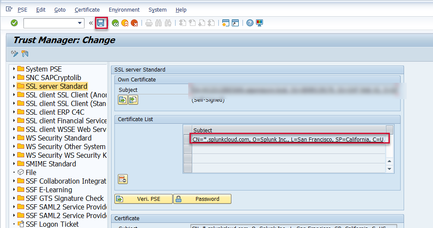Screen dimensions: 433x228
Task: Expand the WS Security Standard node
Action: coord(14,138)
